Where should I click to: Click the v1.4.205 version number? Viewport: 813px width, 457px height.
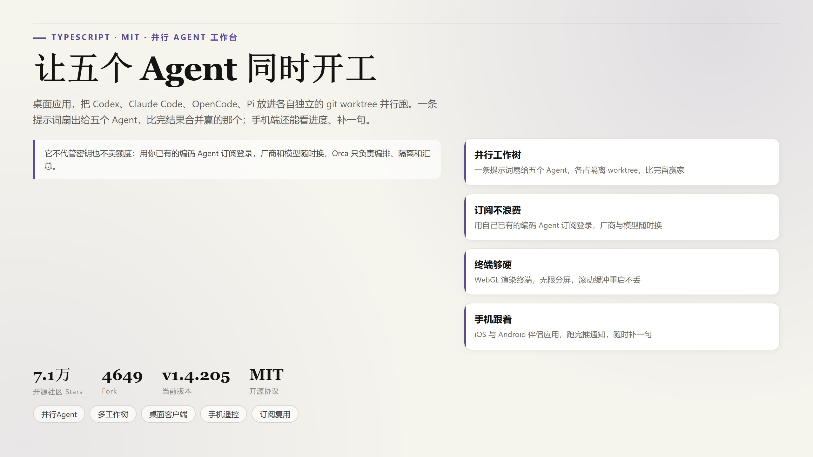point(196,376)
